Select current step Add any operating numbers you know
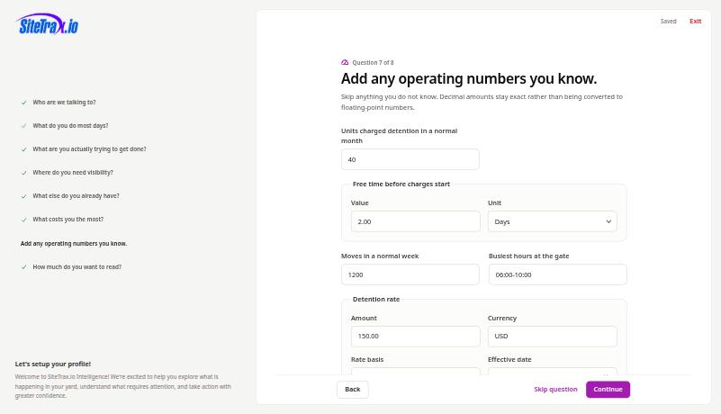Image resolution: width=721 pixels, height=414 pixels. tap(74, 244)
